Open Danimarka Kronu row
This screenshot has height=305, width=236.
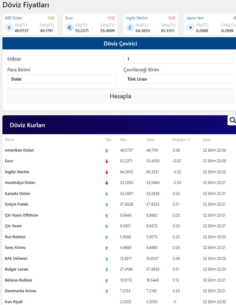tap(21, 291)
